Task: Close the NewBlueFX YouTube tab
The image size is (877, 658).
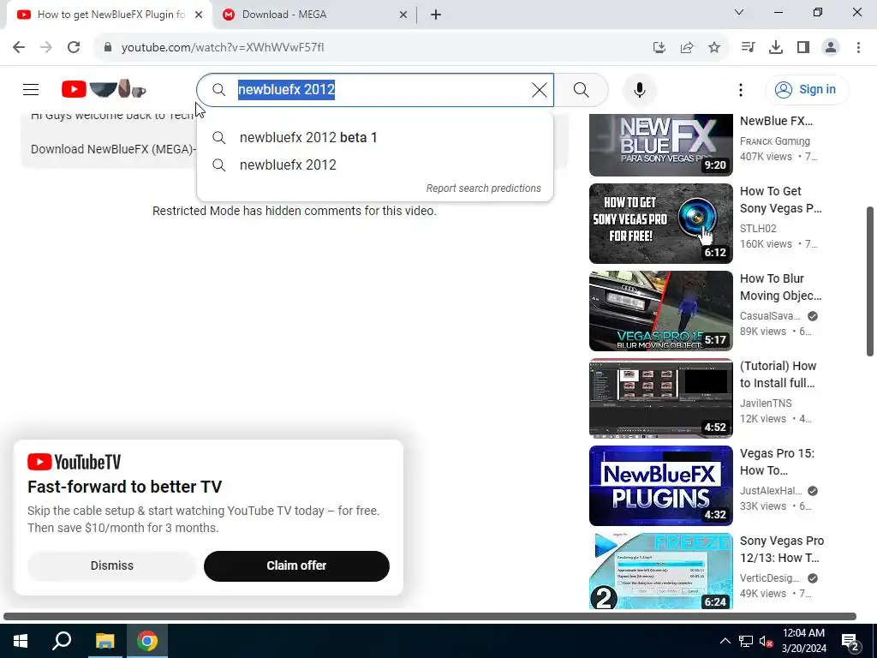Action: pyautogui.click(x=199, y=15)
